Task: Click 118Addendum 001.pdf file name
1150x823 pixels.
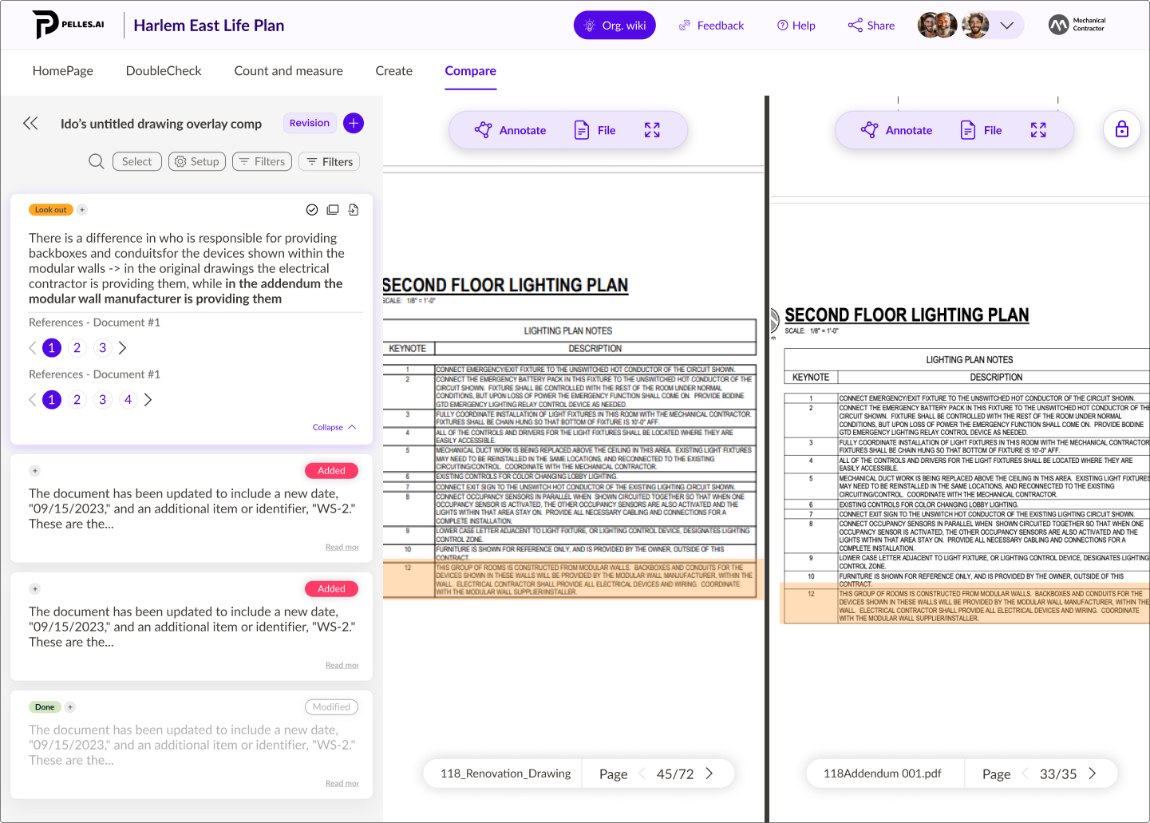Action: [x=882, y=774]
